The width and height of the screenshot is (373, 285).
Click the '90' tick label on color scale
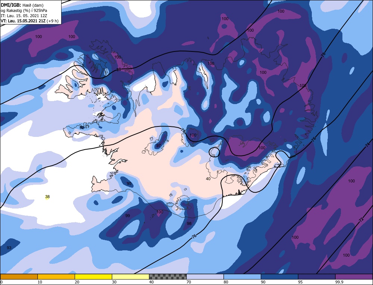click(x=263, y=282)
